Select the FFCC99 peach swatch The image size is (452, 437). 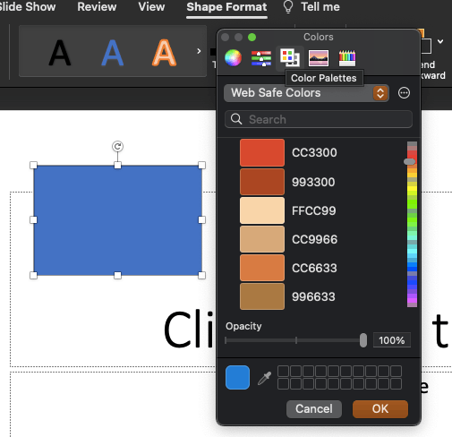point(262,210)
